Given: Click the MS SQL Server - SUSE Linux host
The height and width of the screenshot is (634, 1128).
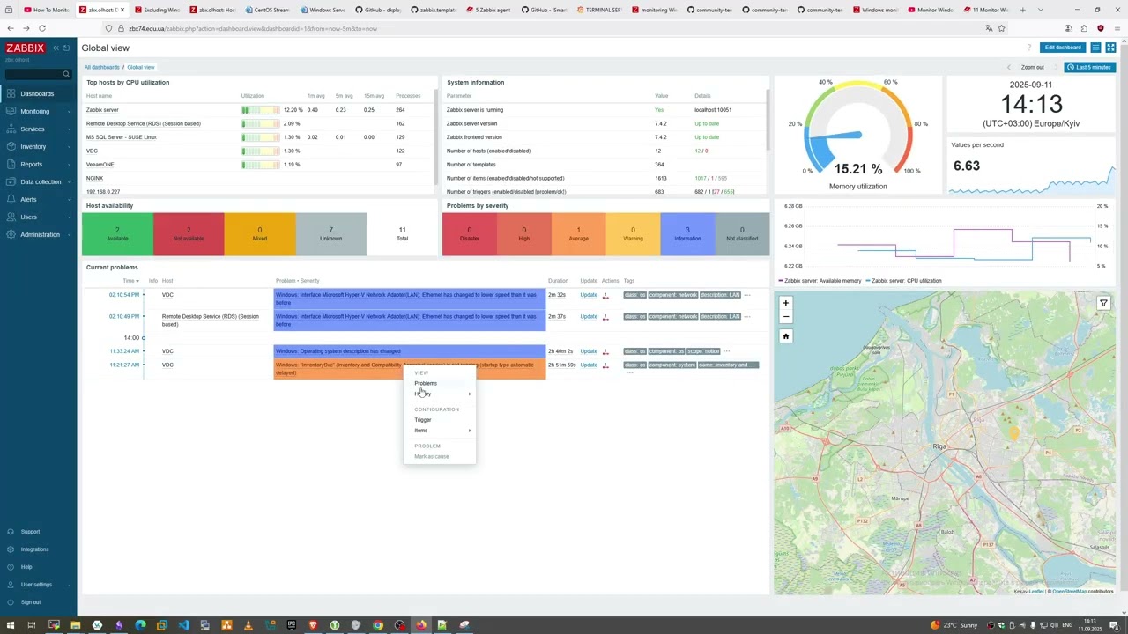Looking at the screenshot, I should 121,137.
